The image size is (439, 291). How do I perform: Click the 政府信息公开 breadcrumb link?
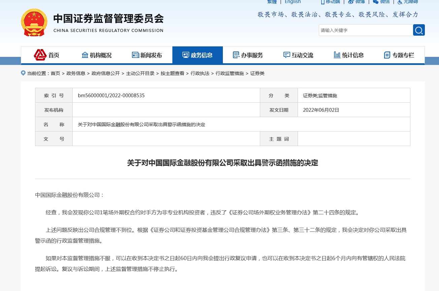(106, 73)
